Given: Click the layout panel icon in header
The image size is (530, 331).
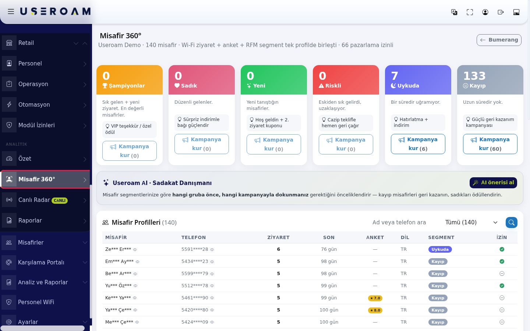Looking at the screenshot, I should (516, 12).
